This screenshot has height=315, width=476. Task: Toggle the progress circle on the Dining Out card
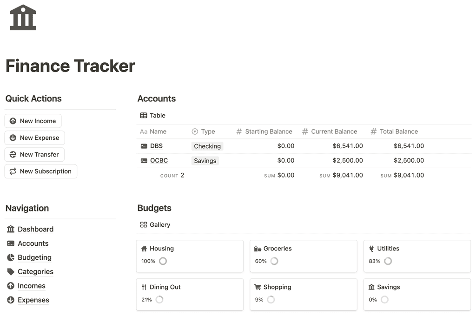pyautogui.click(x=159, y=300)
